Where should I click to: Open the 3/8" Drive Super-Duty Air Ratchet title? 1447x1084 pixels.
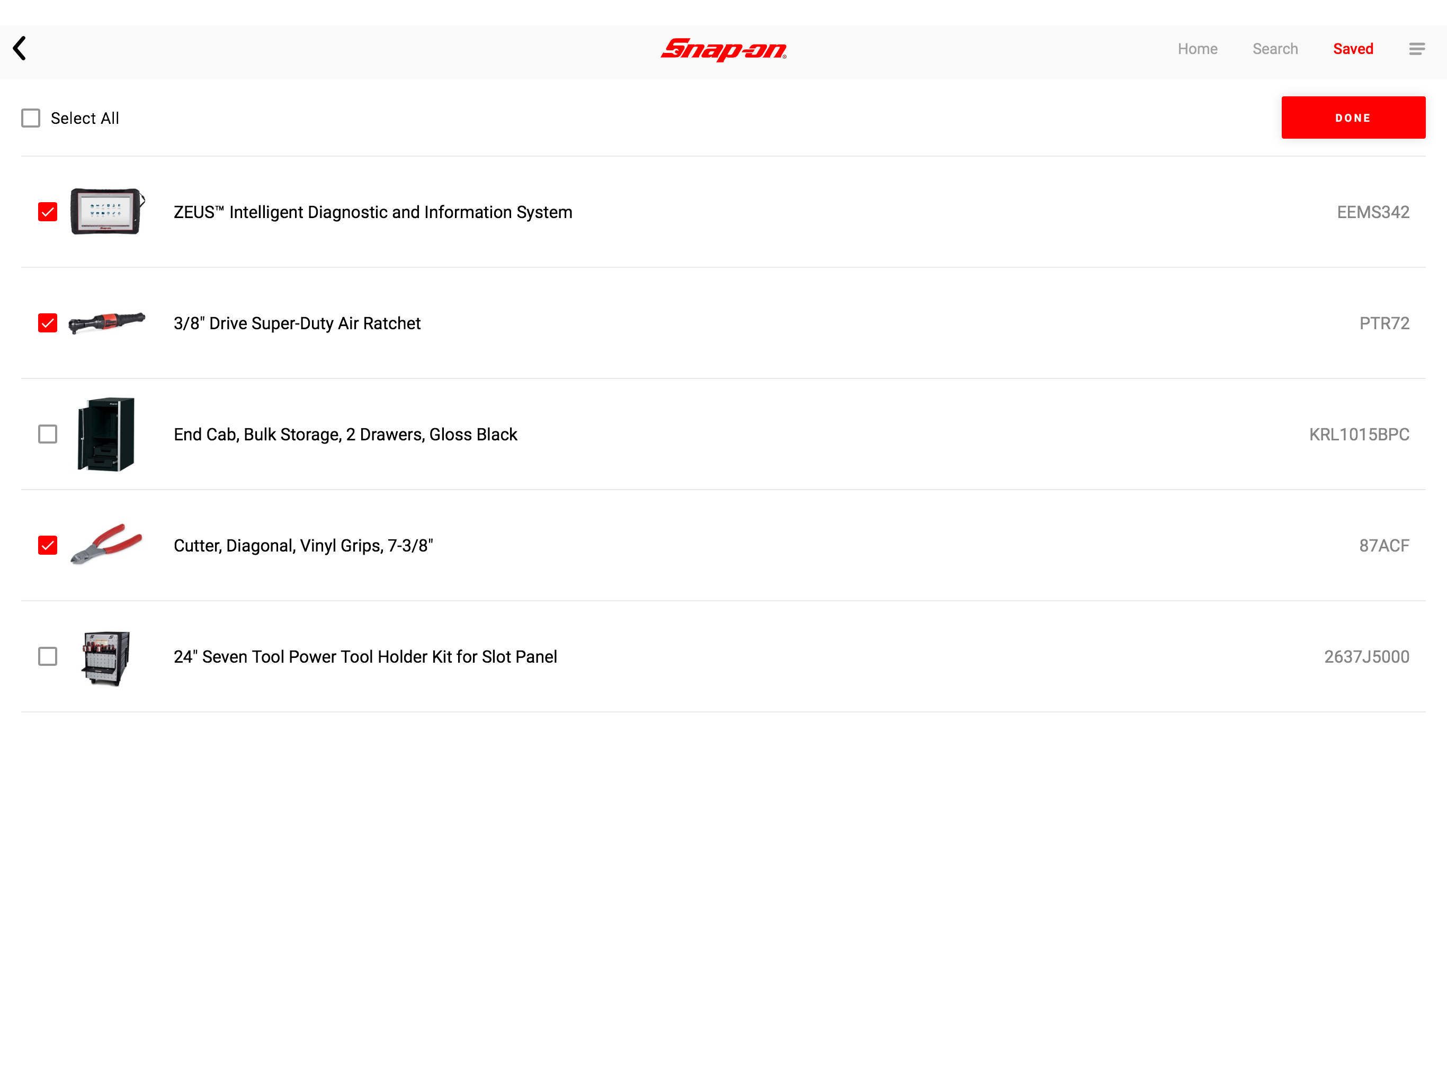click(x=297, y=323)
